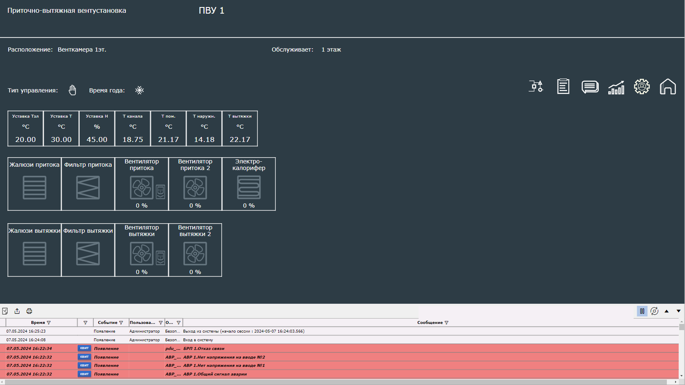Toggle the winter season snowflake icon
685x385 pixels.
point(139,90)
